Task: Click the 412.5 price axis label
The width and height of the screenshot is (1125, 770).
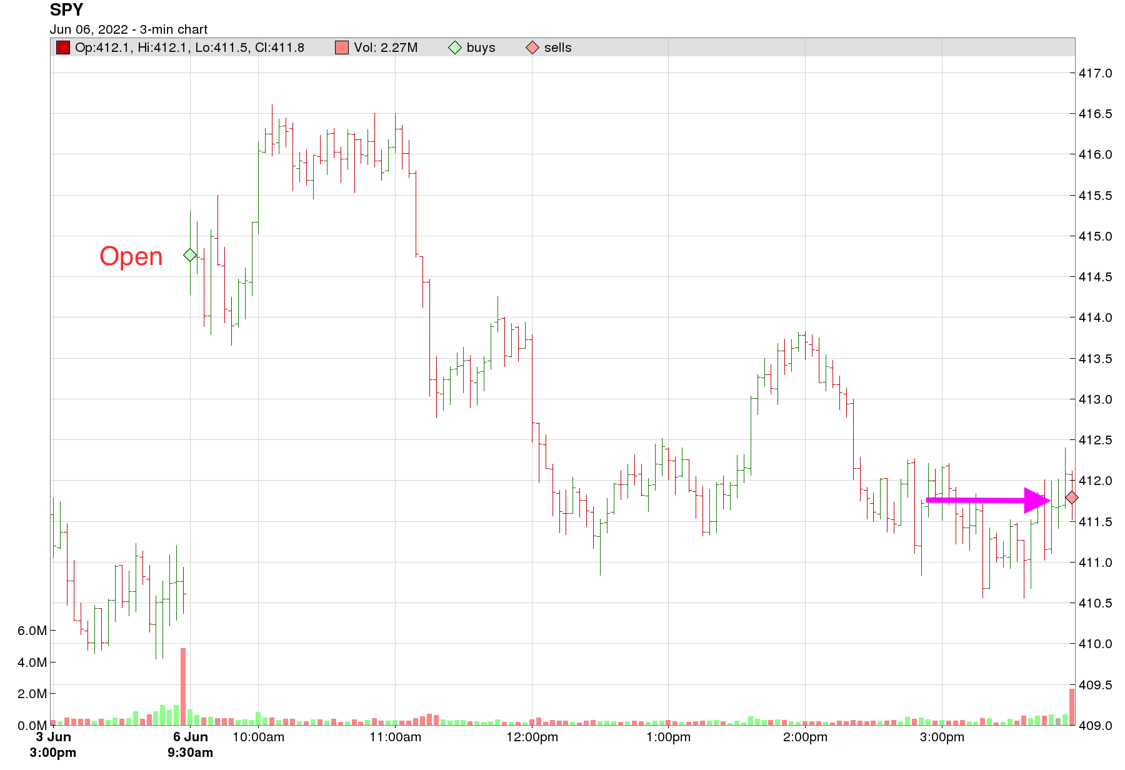Action: [x=1096, y=440]
